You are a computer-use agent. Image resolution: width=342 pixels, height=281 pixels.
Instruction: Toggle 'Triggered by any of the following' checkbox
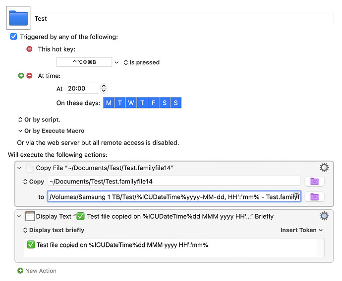click(14, 37)
